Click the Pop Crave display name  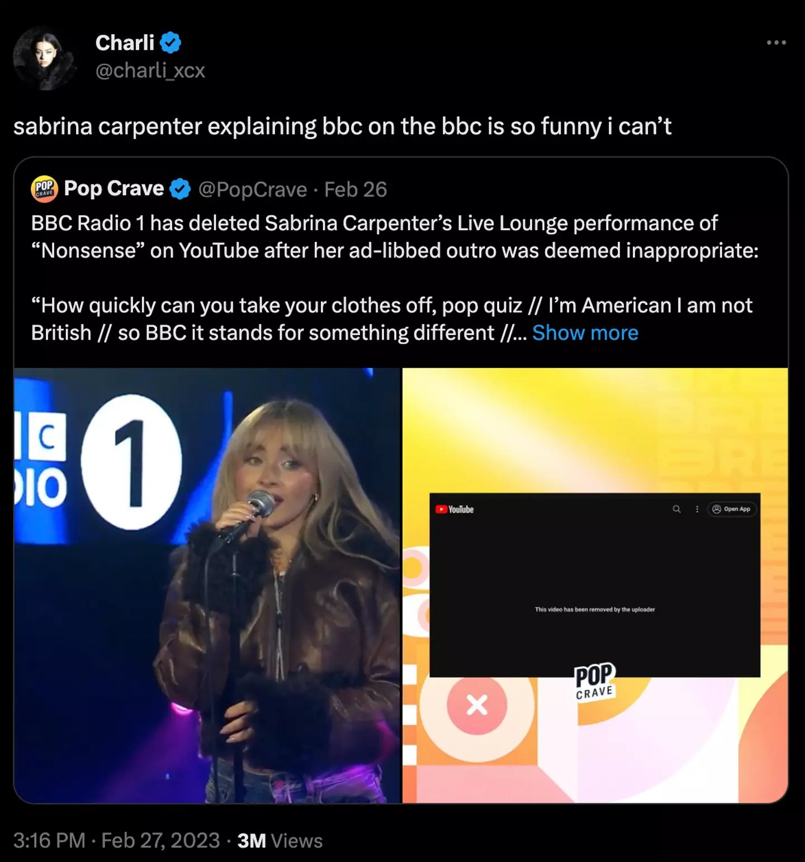(x=114, y=189)
